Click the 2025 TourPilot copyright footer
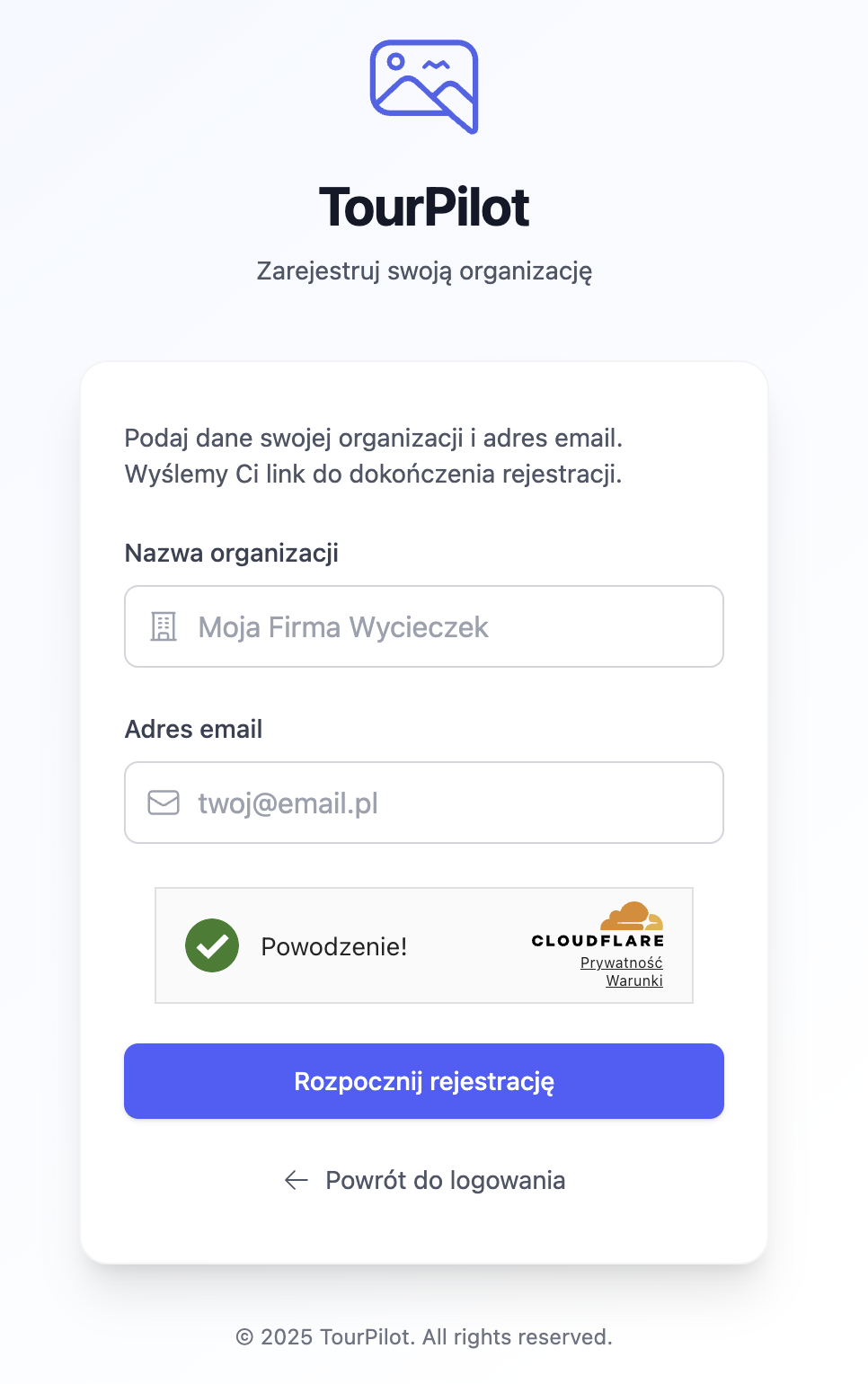 (424, 1337)
